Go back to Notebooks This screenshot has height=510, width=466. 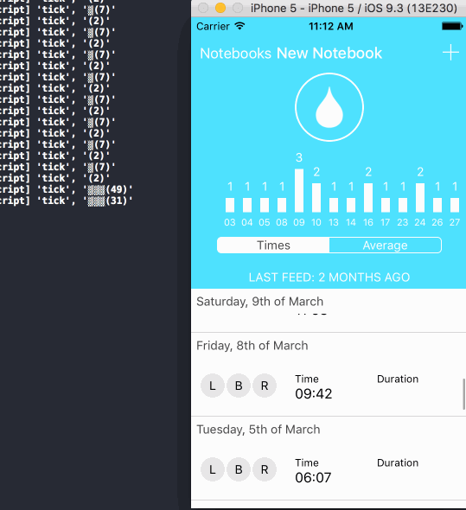pos(236,54)
